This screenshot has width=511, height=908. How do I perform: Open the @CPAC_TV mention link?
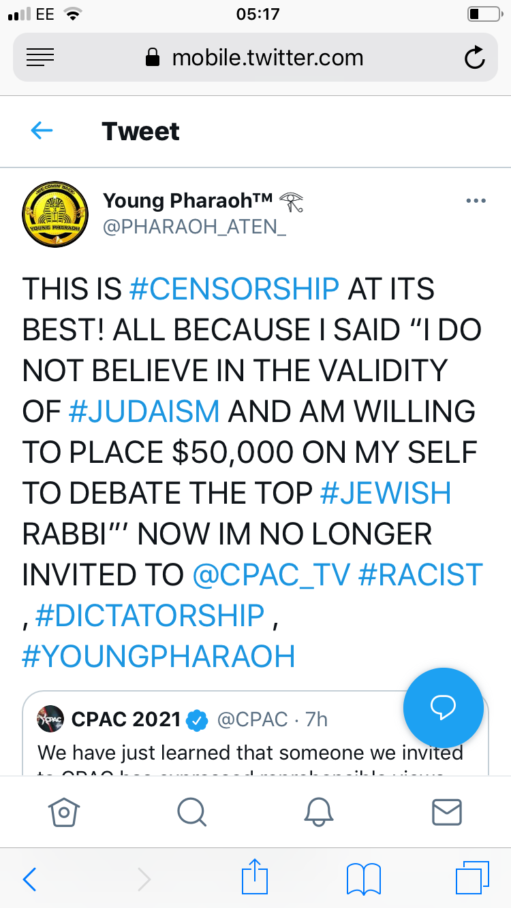coord(271,576)
